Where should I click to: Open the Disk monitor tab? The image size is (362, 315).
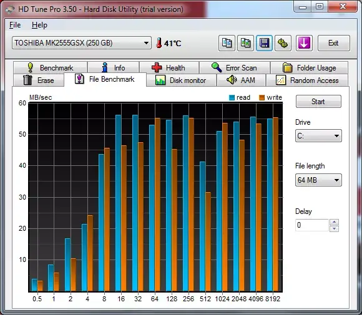181,80
